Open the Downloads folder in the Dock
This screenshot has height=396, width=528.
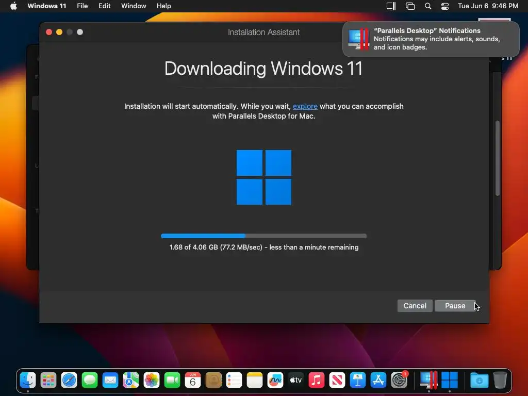click(479, 381)
